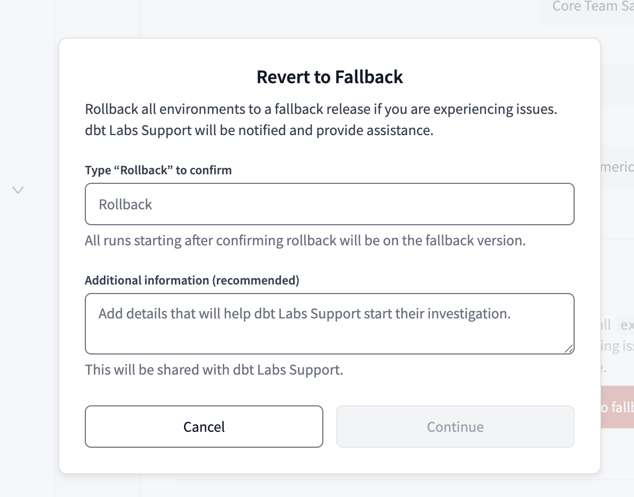
Task: Click the Additional information textarea
Action: (330, 323)
